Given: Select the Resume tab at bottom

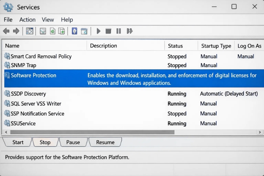Looking at the screenshot, I should coord(105,142).
